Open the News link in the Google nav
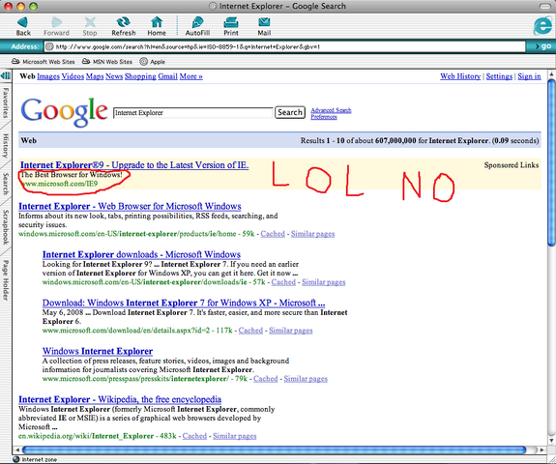 (114, 76)
